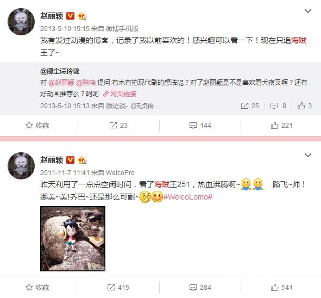Screen dimensions: 321x298
Task: Favorite the second post via the 收藏 star
Action: coord(37,287)
